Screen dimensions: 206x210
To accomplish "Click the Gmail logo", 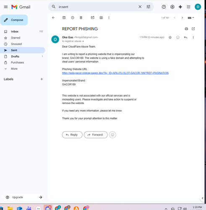I will point(21,7).
